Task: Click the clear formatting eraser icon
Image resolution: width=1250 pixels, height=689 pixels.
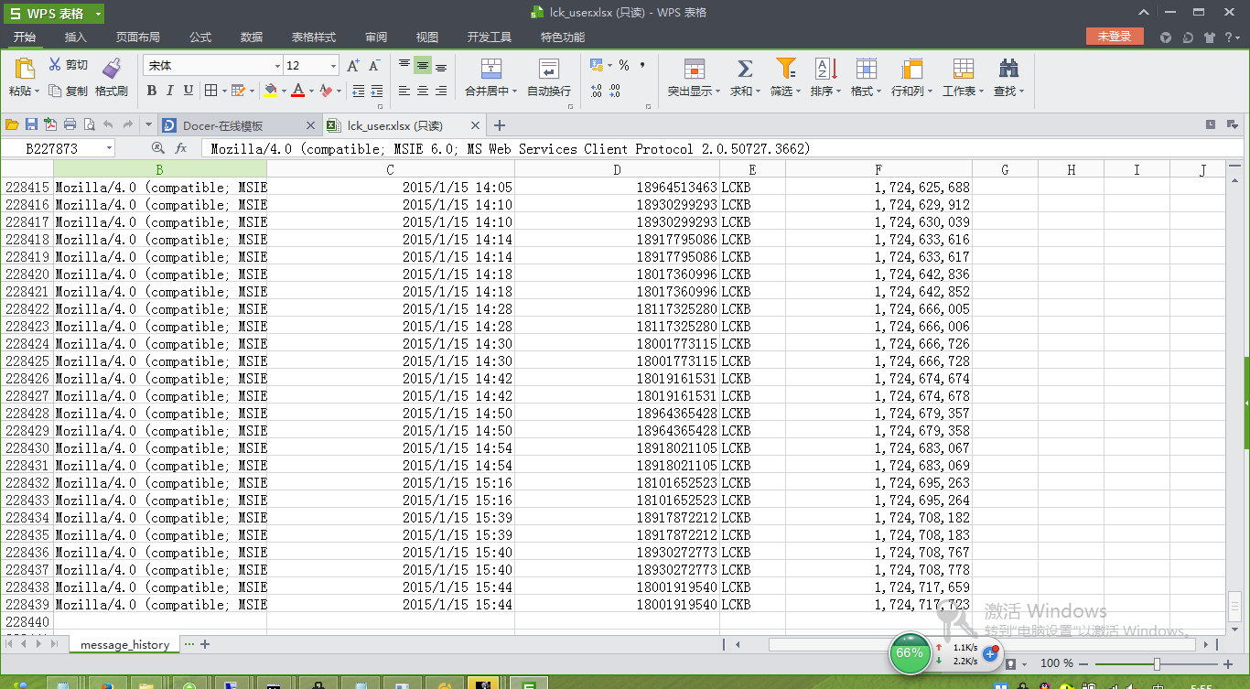Action: coord(326,90)
